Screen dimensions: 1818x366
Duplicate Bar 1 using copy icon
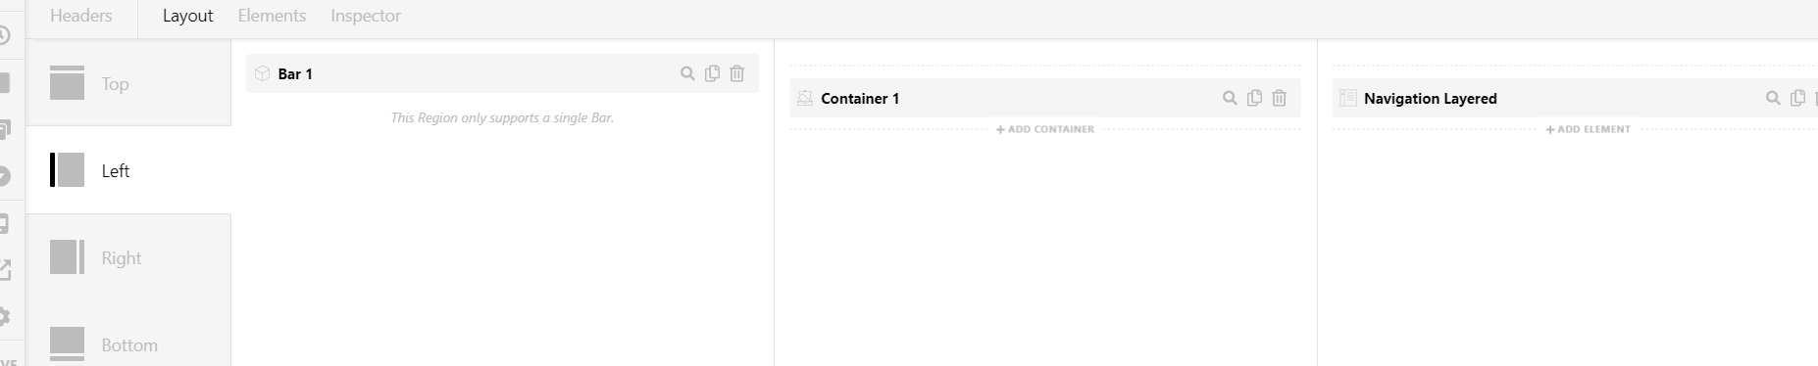pos(713,73)
